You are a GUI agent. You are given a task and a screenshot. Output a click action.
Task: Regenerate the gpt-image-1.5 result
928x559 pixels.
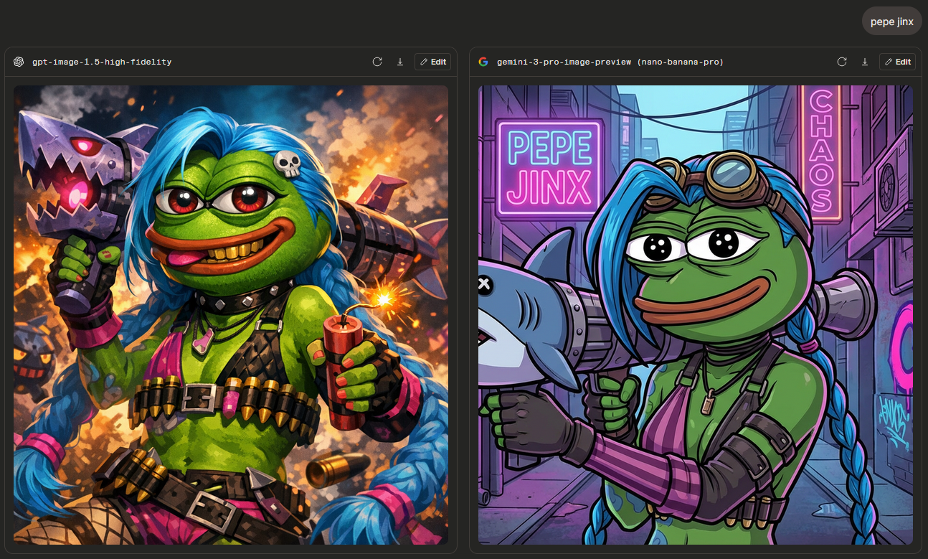(x=377, y=62)
